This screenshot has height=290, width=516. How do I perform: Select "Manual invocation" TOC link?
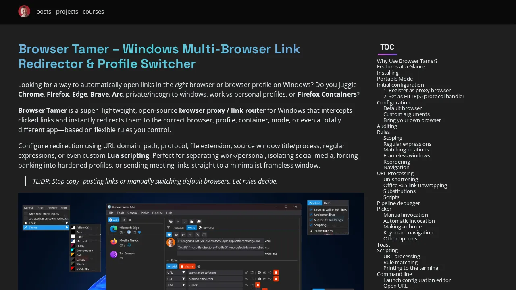tap(406, 215)
